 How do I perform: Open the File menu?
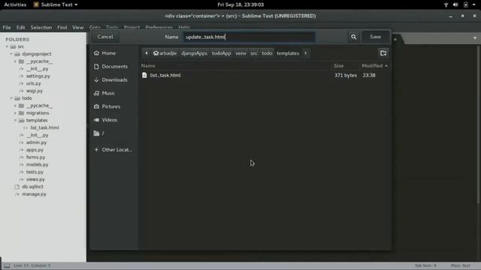7,27
